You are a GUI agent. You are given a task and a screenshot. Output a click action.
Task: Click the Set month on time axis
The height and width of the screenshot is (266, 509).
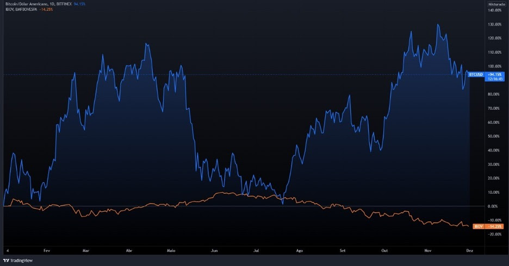[x=343, y=250]
